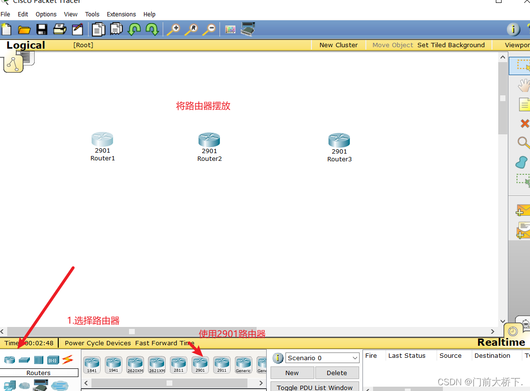Click Power Cycle Devices

tap(98, 343)
